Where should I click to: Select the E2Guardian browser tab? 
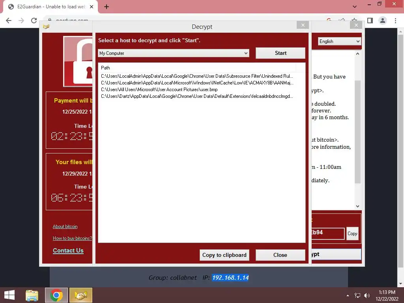[50, 7]
